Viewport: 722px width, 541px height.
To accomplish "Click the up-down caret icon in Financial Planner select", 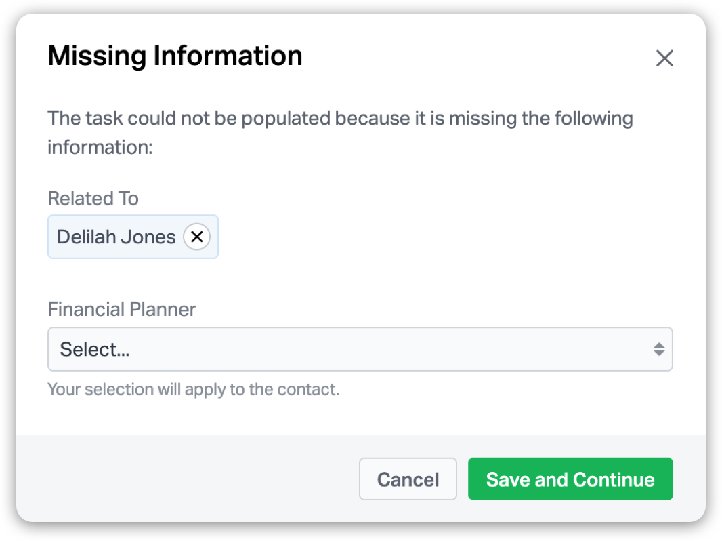I will click(658, 350).
